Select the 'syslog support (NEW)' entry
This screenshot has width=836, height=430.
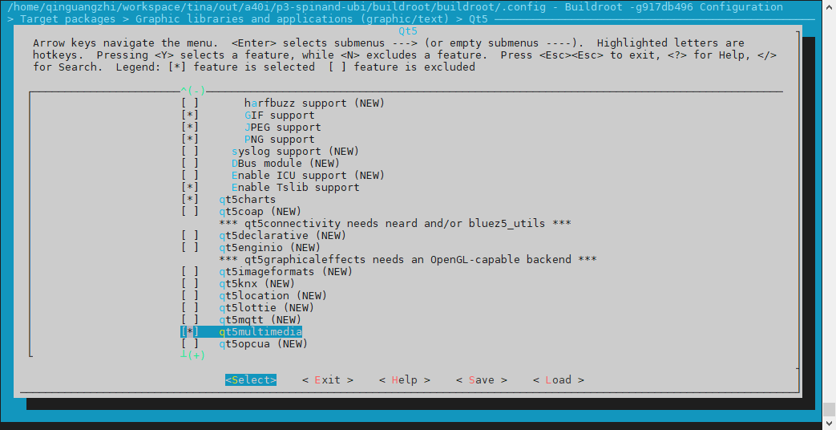click(x=296, y=152)
